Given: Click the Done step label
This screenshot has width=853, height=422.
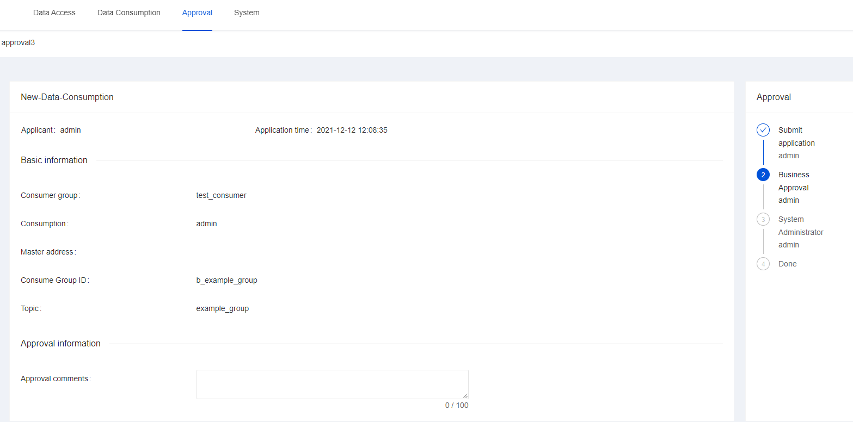Looking at the screenshot, I should 787,264.
